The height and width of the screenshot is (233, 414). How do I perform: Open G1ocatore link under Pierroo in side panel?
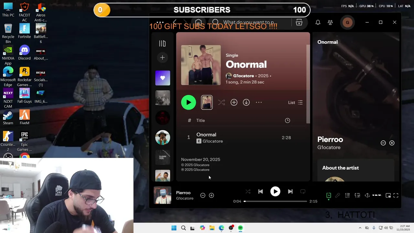tap(329, 148)
